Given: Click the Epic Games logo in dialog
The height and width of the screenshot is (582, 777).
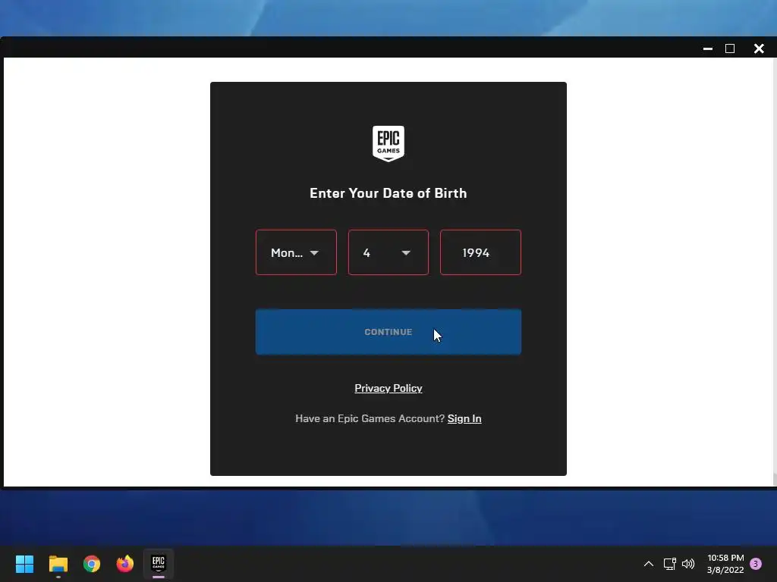Looking at the screenshot, I should click(388, 143).
